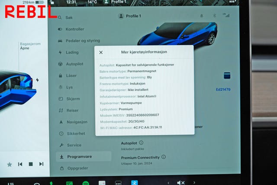Skip to next track
This screenshot has width=277, height=185.
pyautogui.click(x=42, y=164)
